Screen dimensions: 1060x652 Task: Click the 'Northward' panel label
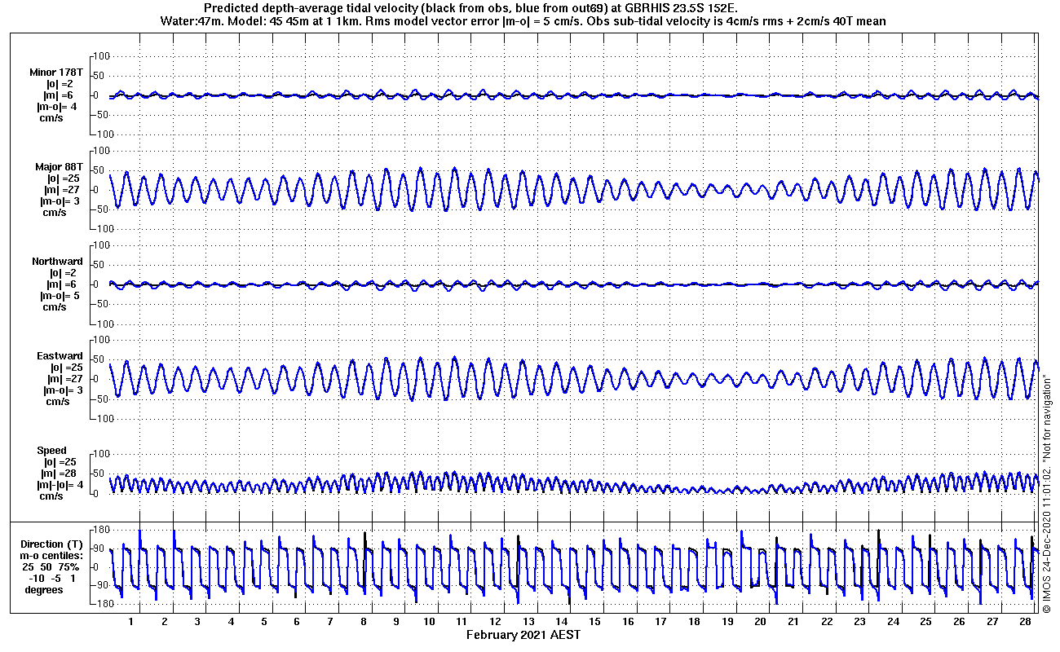click(x=57, y=262)
